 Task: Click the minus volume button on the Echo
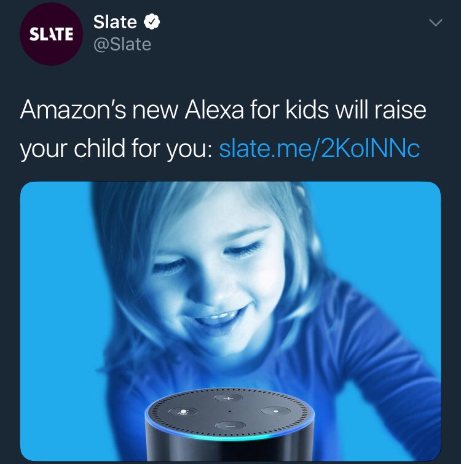click(230, 426)
